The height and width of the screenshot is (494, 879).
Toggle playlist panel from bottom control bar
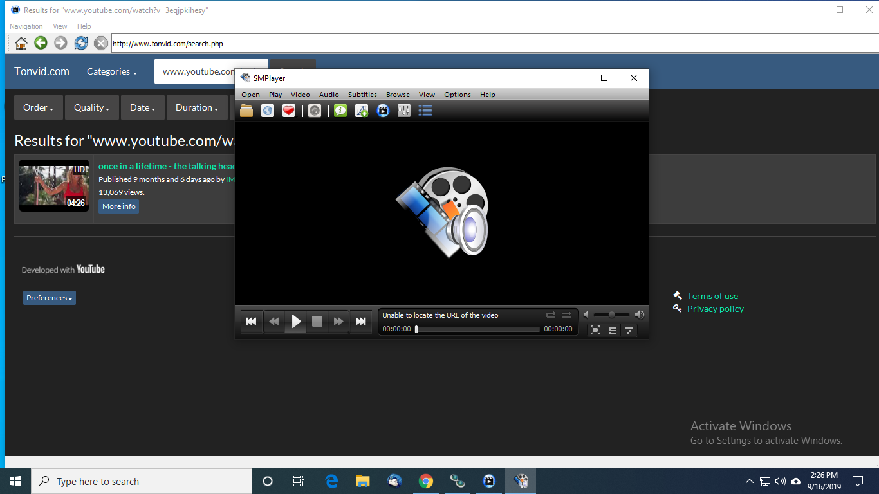[612, 330]
